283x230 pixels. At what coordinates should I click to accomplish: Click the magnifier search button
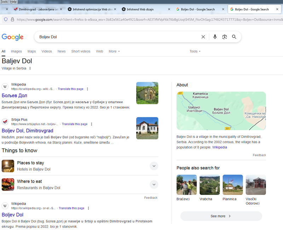pos(234,37)
